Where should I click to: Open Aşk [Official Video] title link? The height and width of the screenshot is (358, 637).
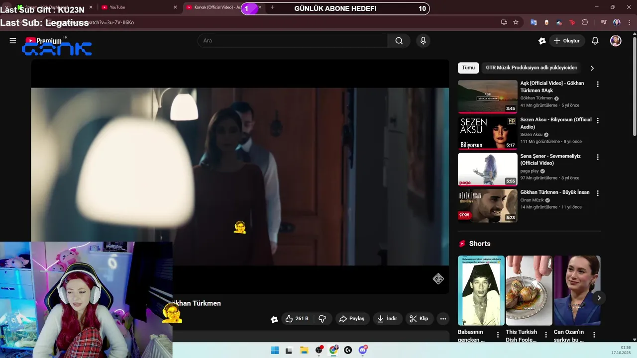[x=552, y=87]
